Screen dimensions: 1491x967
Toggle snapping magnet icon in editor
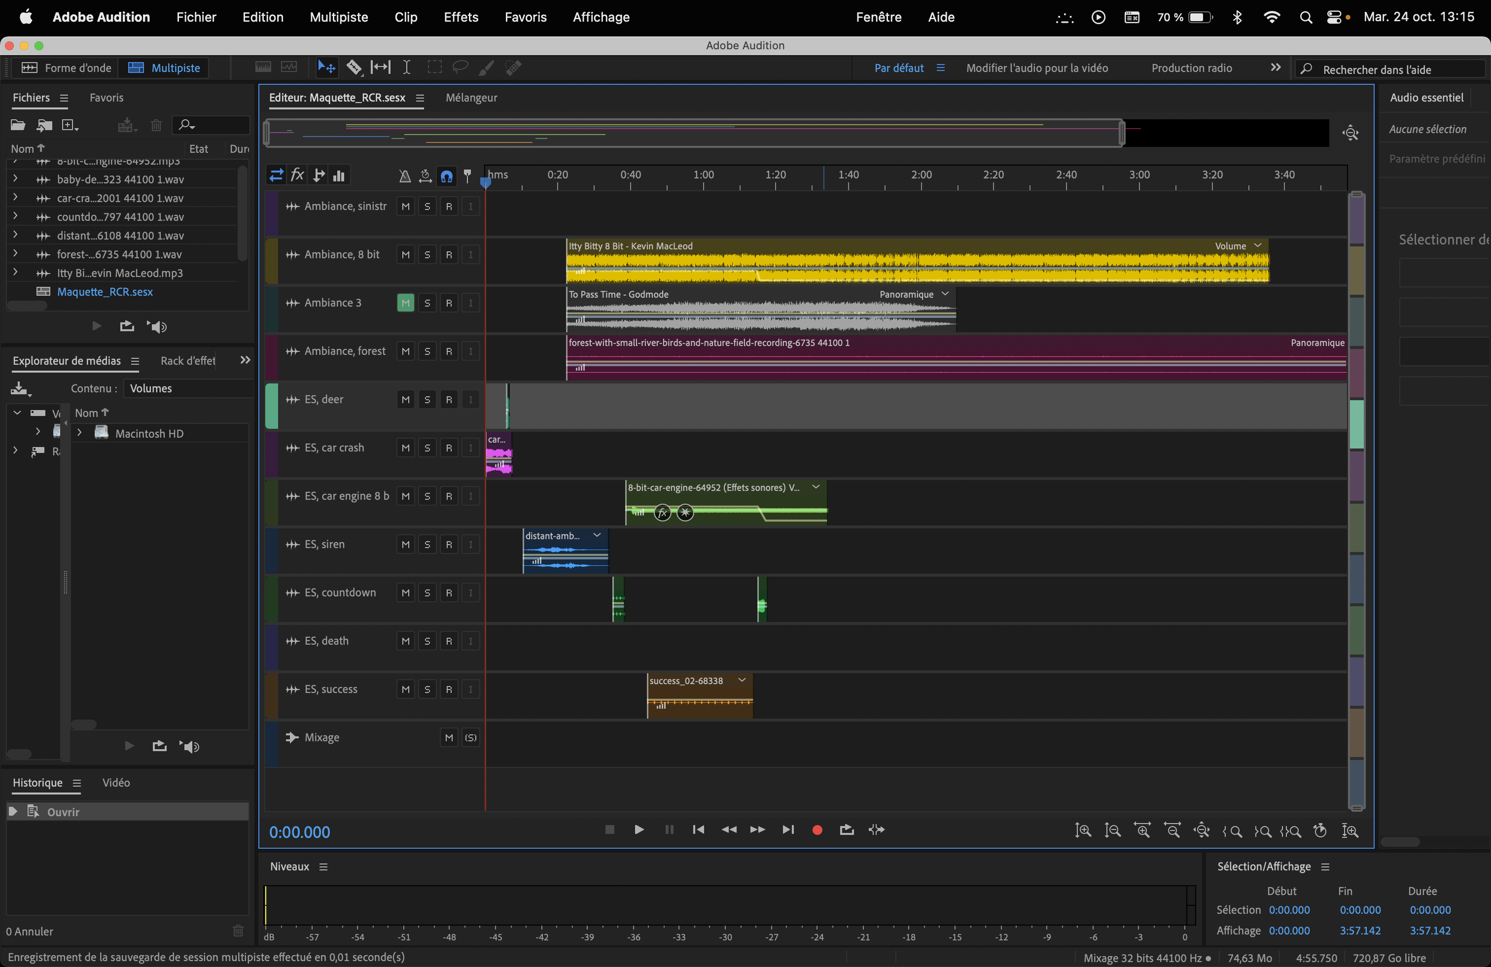[x=447, y=176]
